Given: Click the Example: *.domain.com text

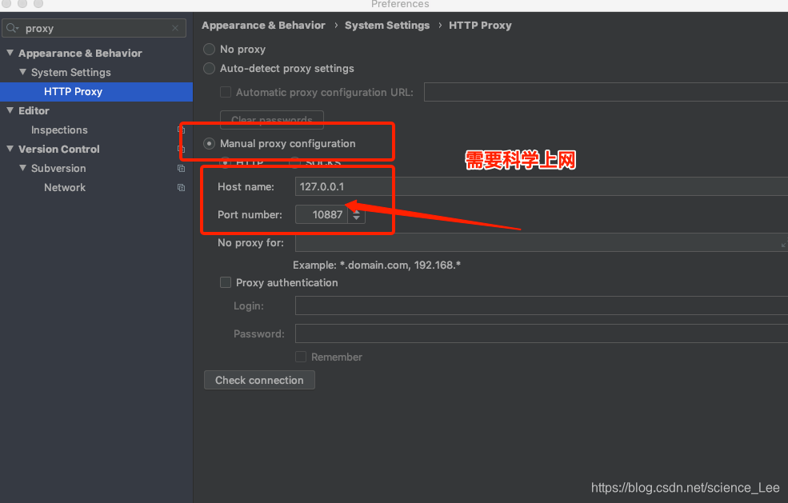Looking at the screenshot, I should click(377, 265).
